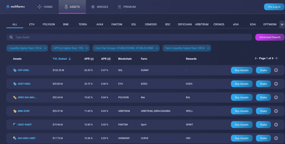The height and width of the screenshot is (144, 285).
Task: Click the DAI-USDC-USDT token icon
Action: point(15,138)
